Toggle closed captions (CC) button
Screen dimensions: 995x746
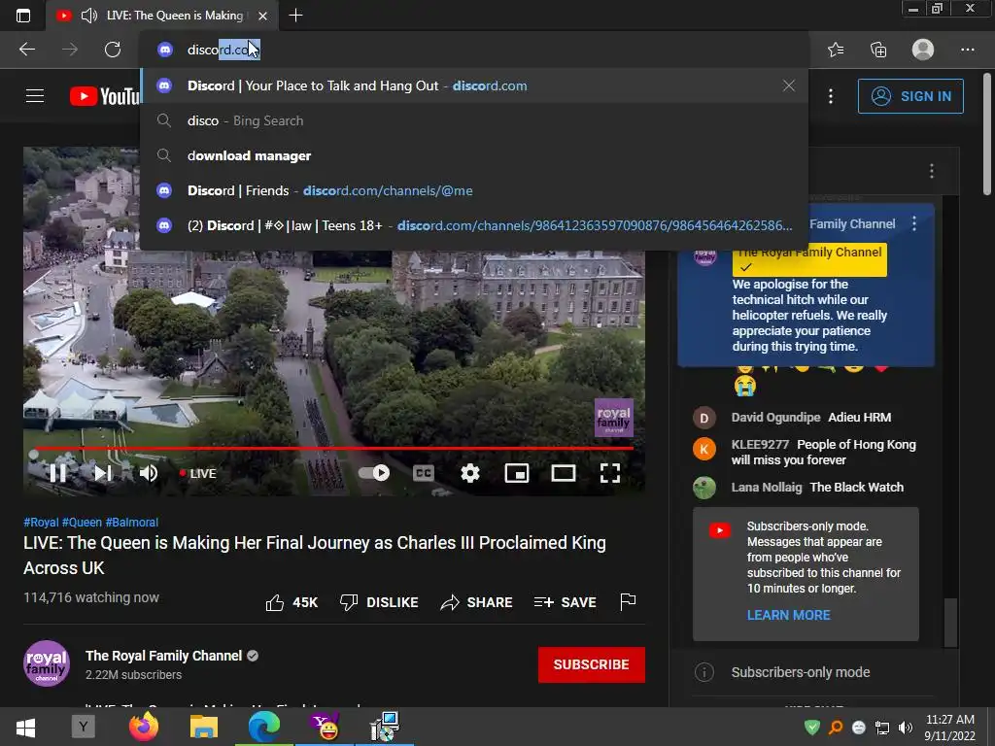click(x=424, y=473)
